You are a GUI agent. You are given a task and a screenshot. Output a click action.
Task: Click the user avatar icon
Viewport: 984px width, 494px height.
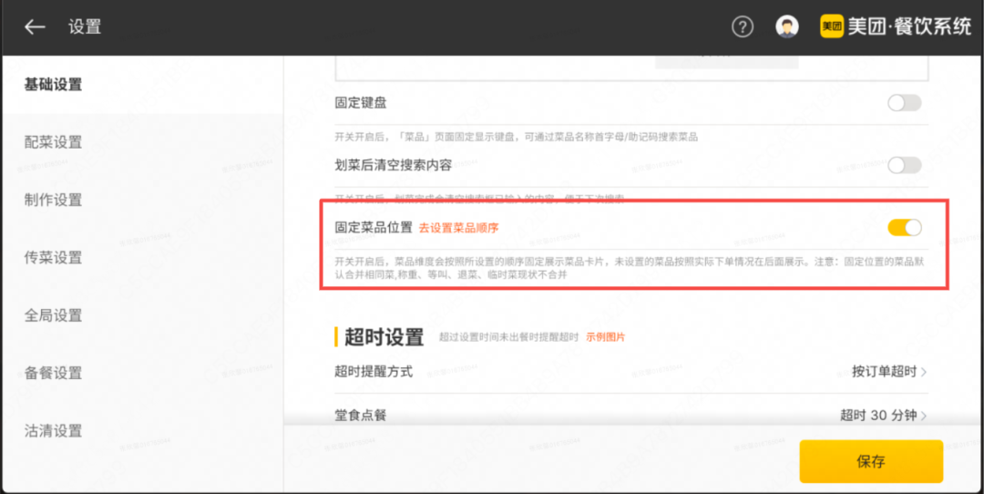pos(786,27)
